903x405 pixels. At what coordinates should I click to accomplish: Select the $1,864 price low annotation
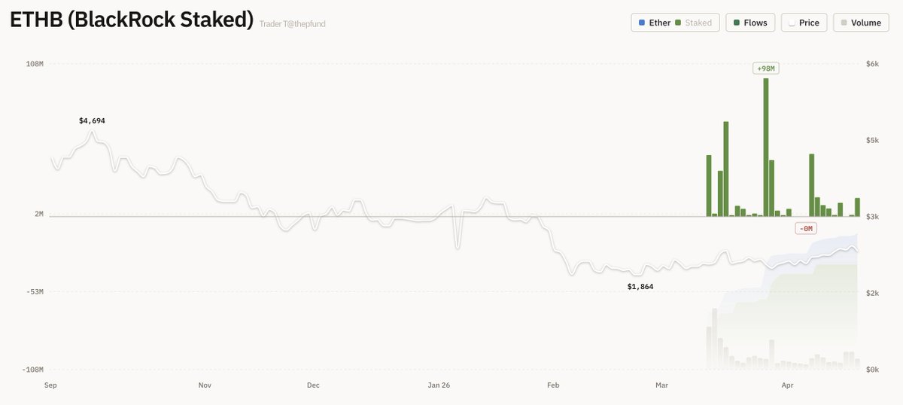pyautogui.click(x=640, y=287)
